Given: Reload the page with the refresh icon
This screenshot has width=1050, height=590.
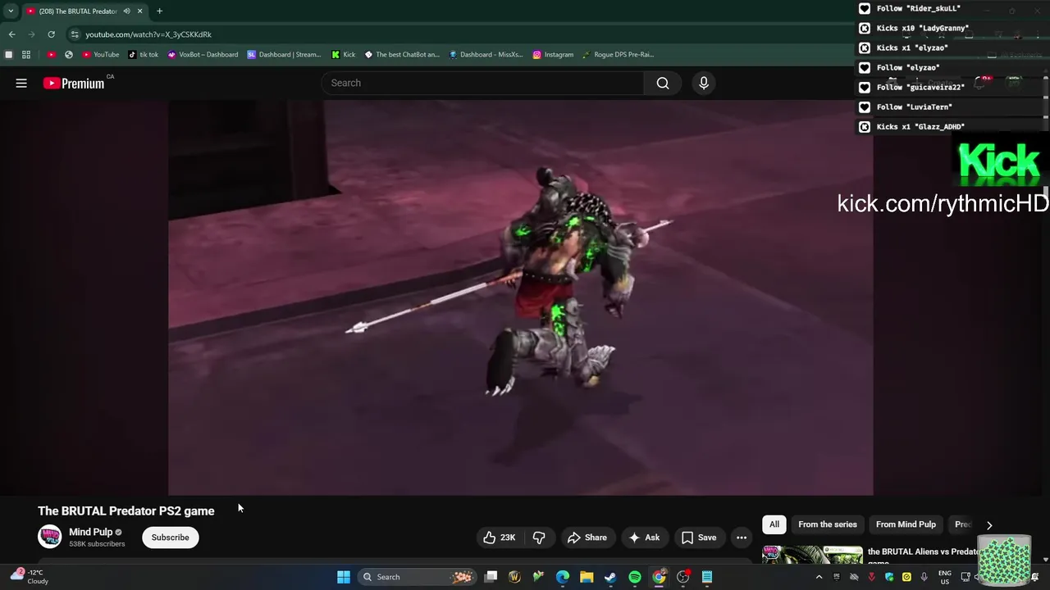Looking at the screenshot, I should point(51,34).
